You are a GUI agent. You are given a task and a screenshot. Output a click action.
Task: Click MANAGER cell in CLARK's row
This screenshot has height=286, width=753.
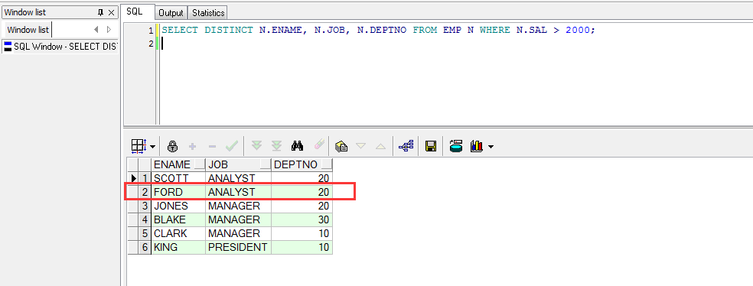tap(239, 234)
